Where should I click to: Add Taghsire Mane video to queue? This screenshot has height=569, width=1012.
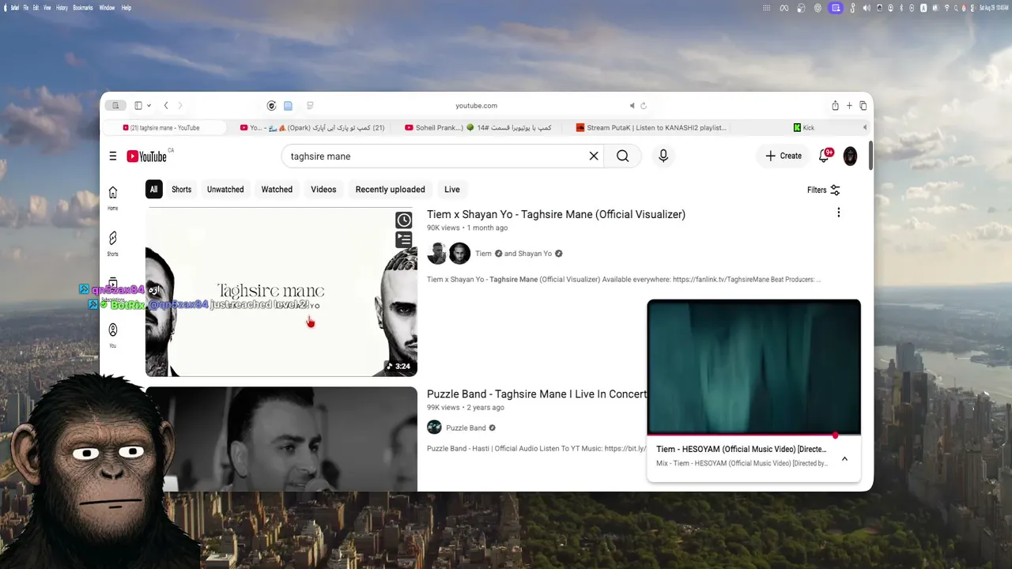pyautogui.click(x=404, y=239)
